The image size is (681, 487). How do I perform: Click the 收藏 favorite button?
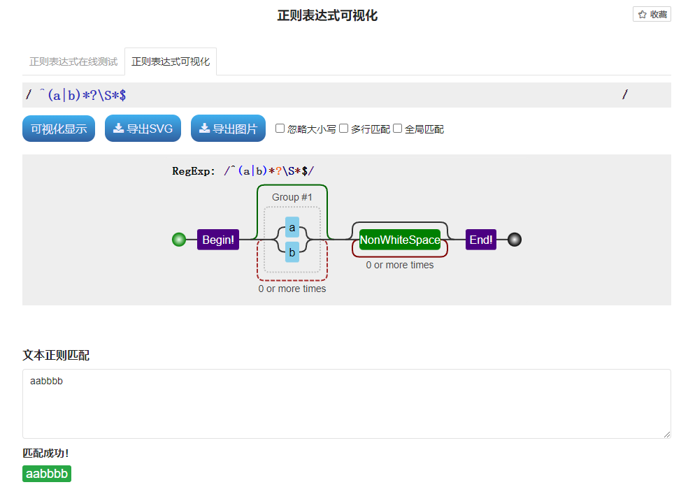click(652, 13)
